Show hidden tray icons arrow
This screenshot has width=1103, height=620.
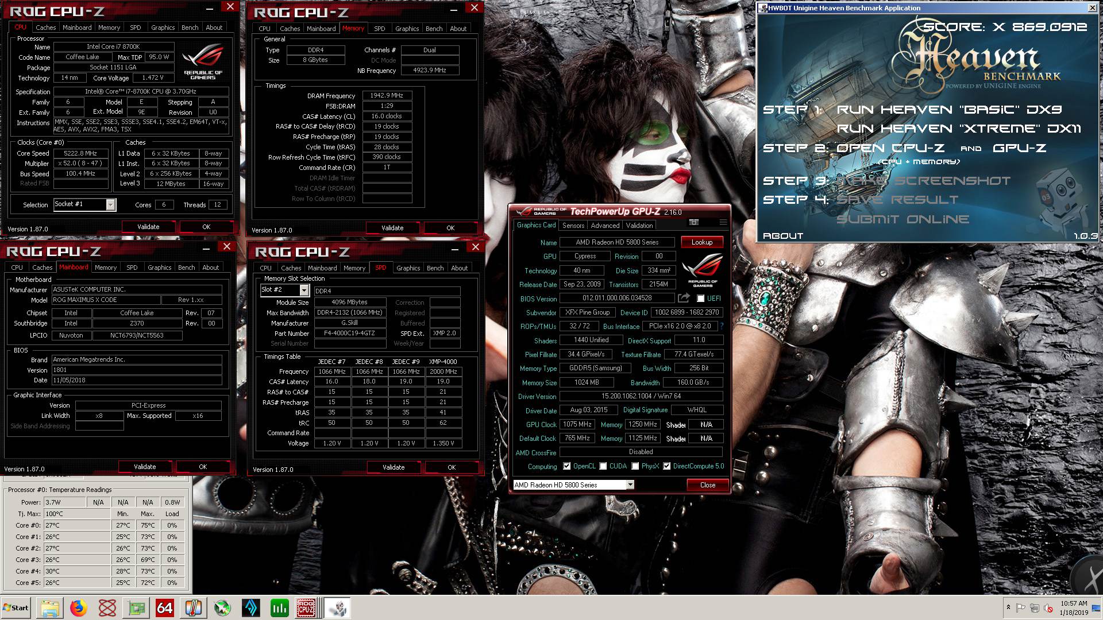click(1008, 607)
